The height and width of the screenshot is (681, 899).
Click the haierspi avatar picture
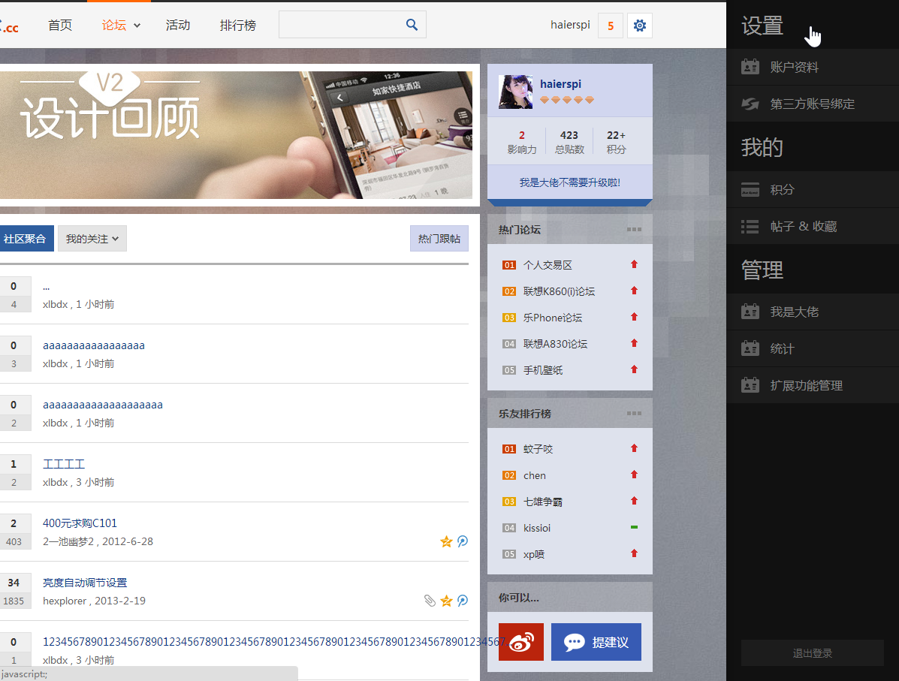pyautogui.click(x=515, y=92)
